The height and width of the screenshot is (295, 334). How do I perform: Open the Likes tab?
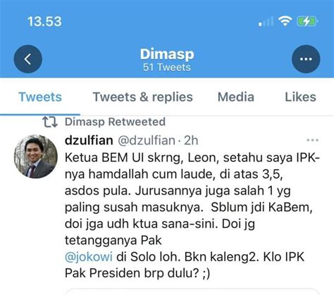pos(300,97)
